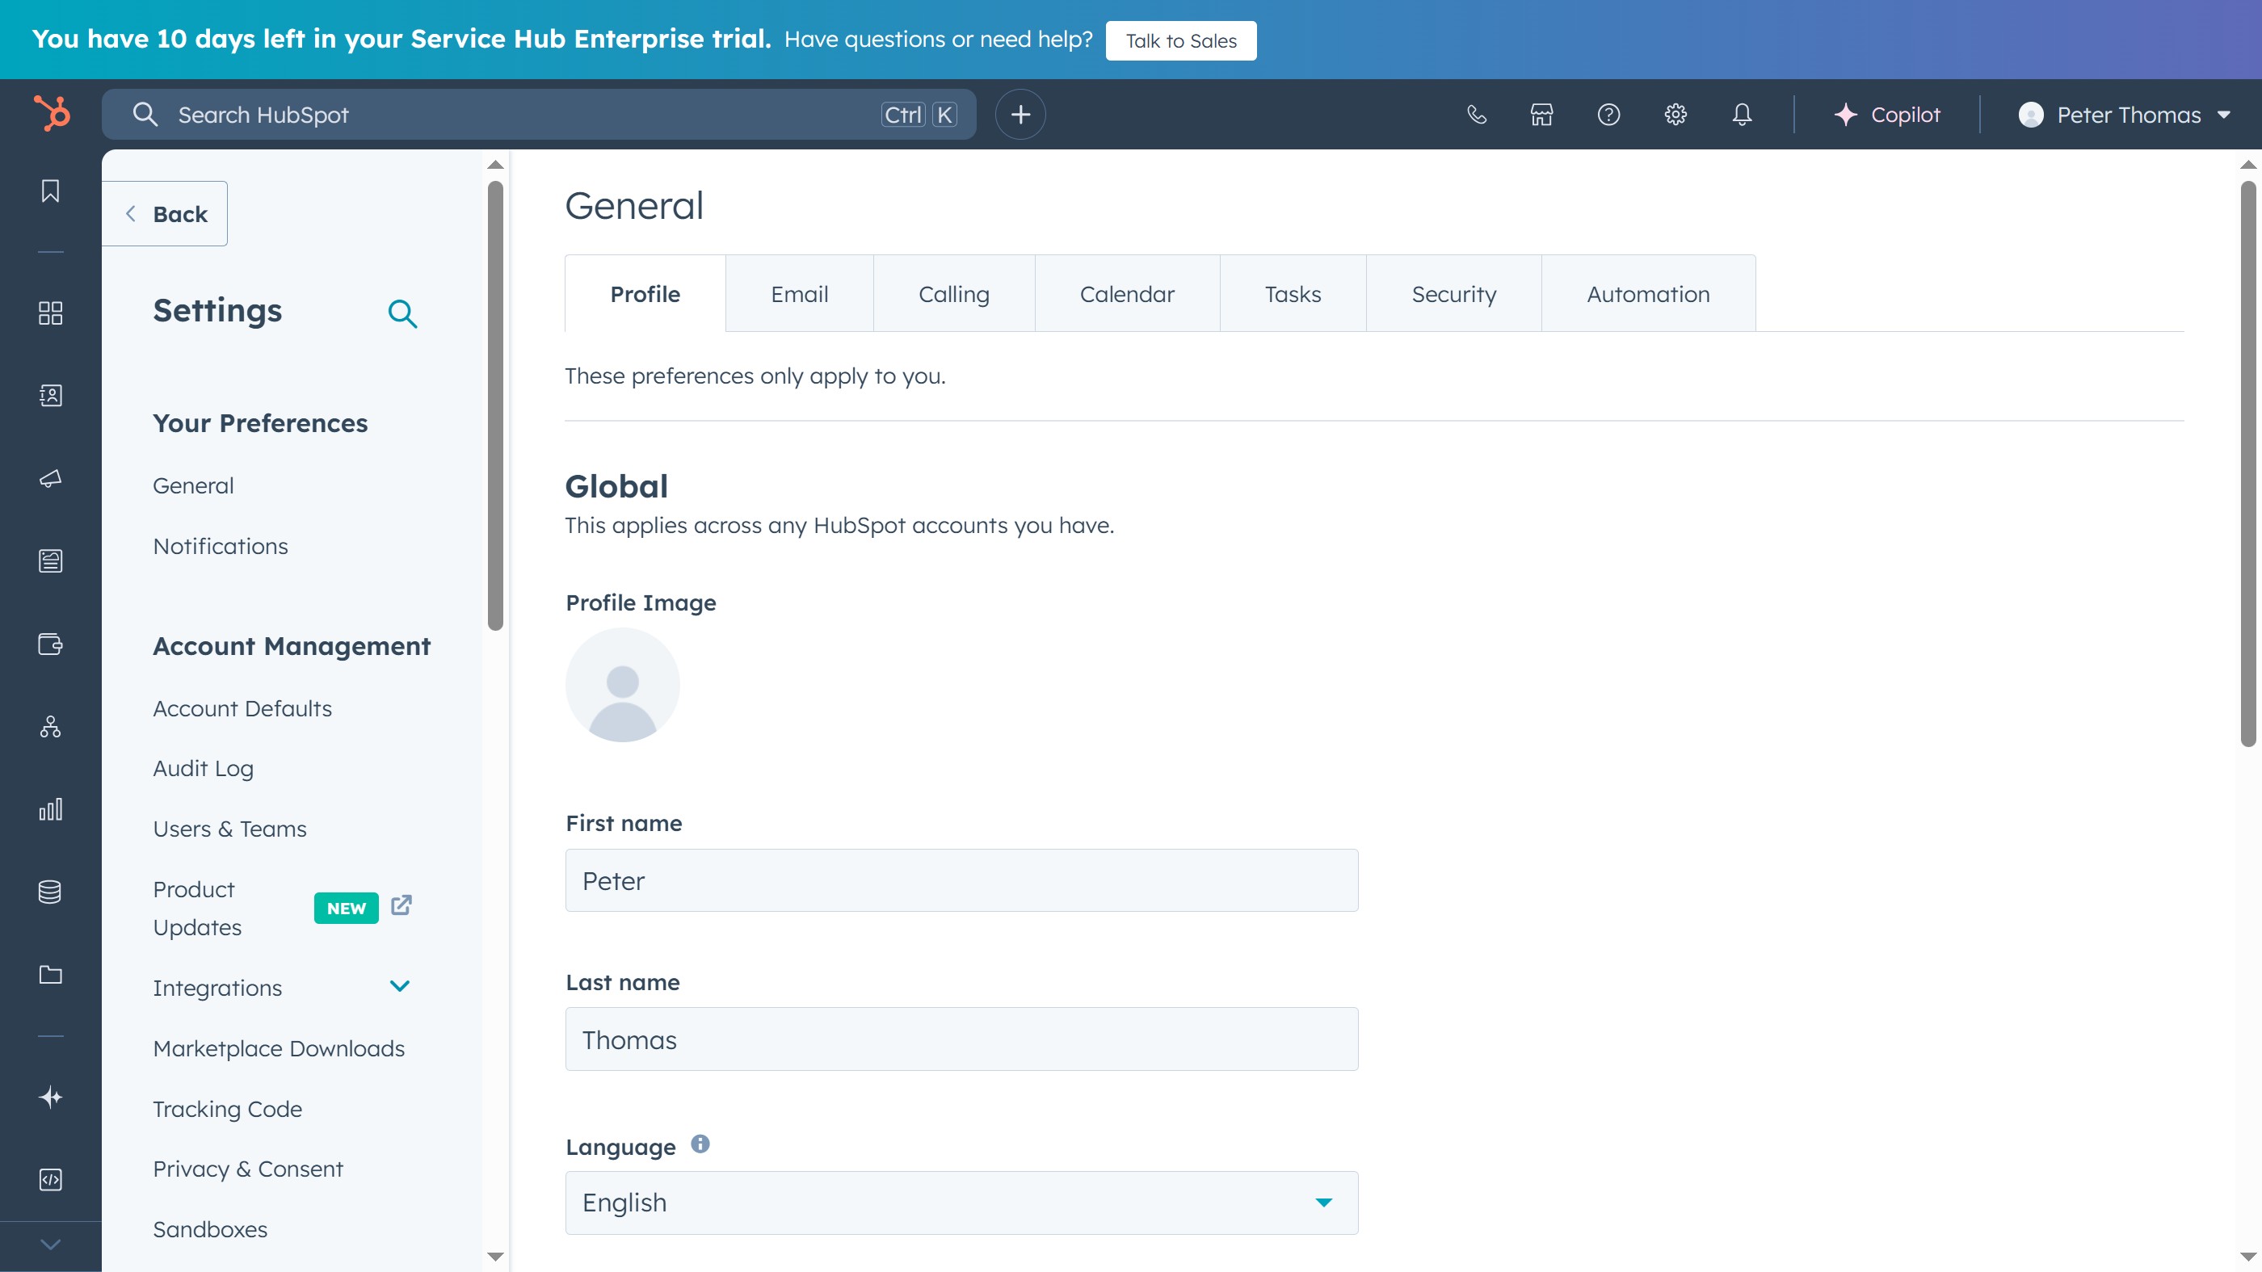
Task: Click the Language info icon
Action: [x=700, y=1143]
